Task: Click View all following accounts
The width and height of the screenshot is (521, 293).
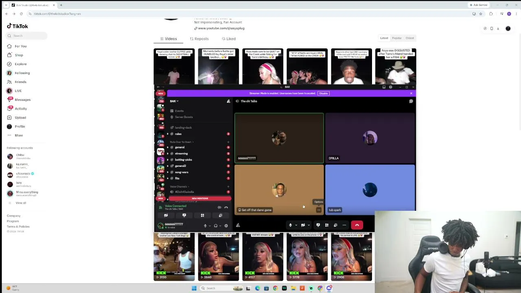Action: 21,203
